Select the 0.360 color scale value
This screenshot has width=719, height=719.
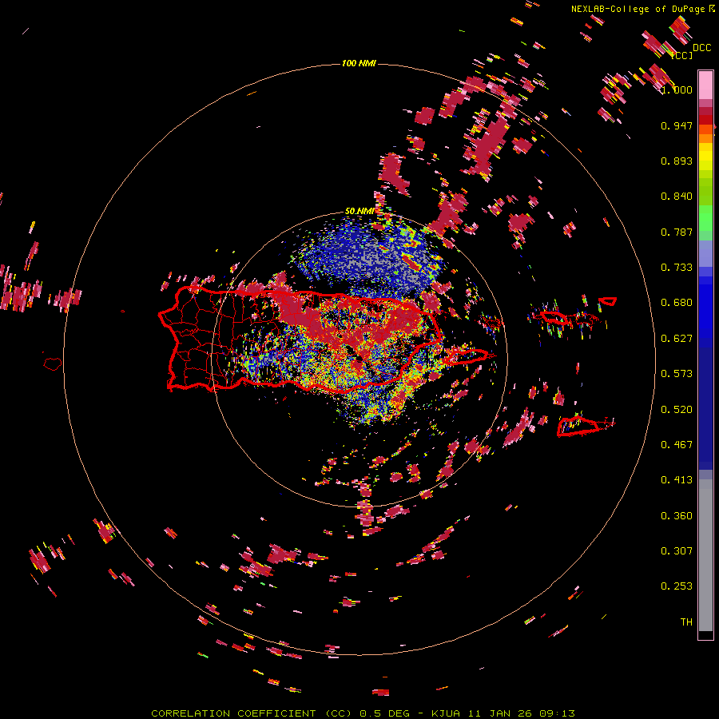point(677,516)
